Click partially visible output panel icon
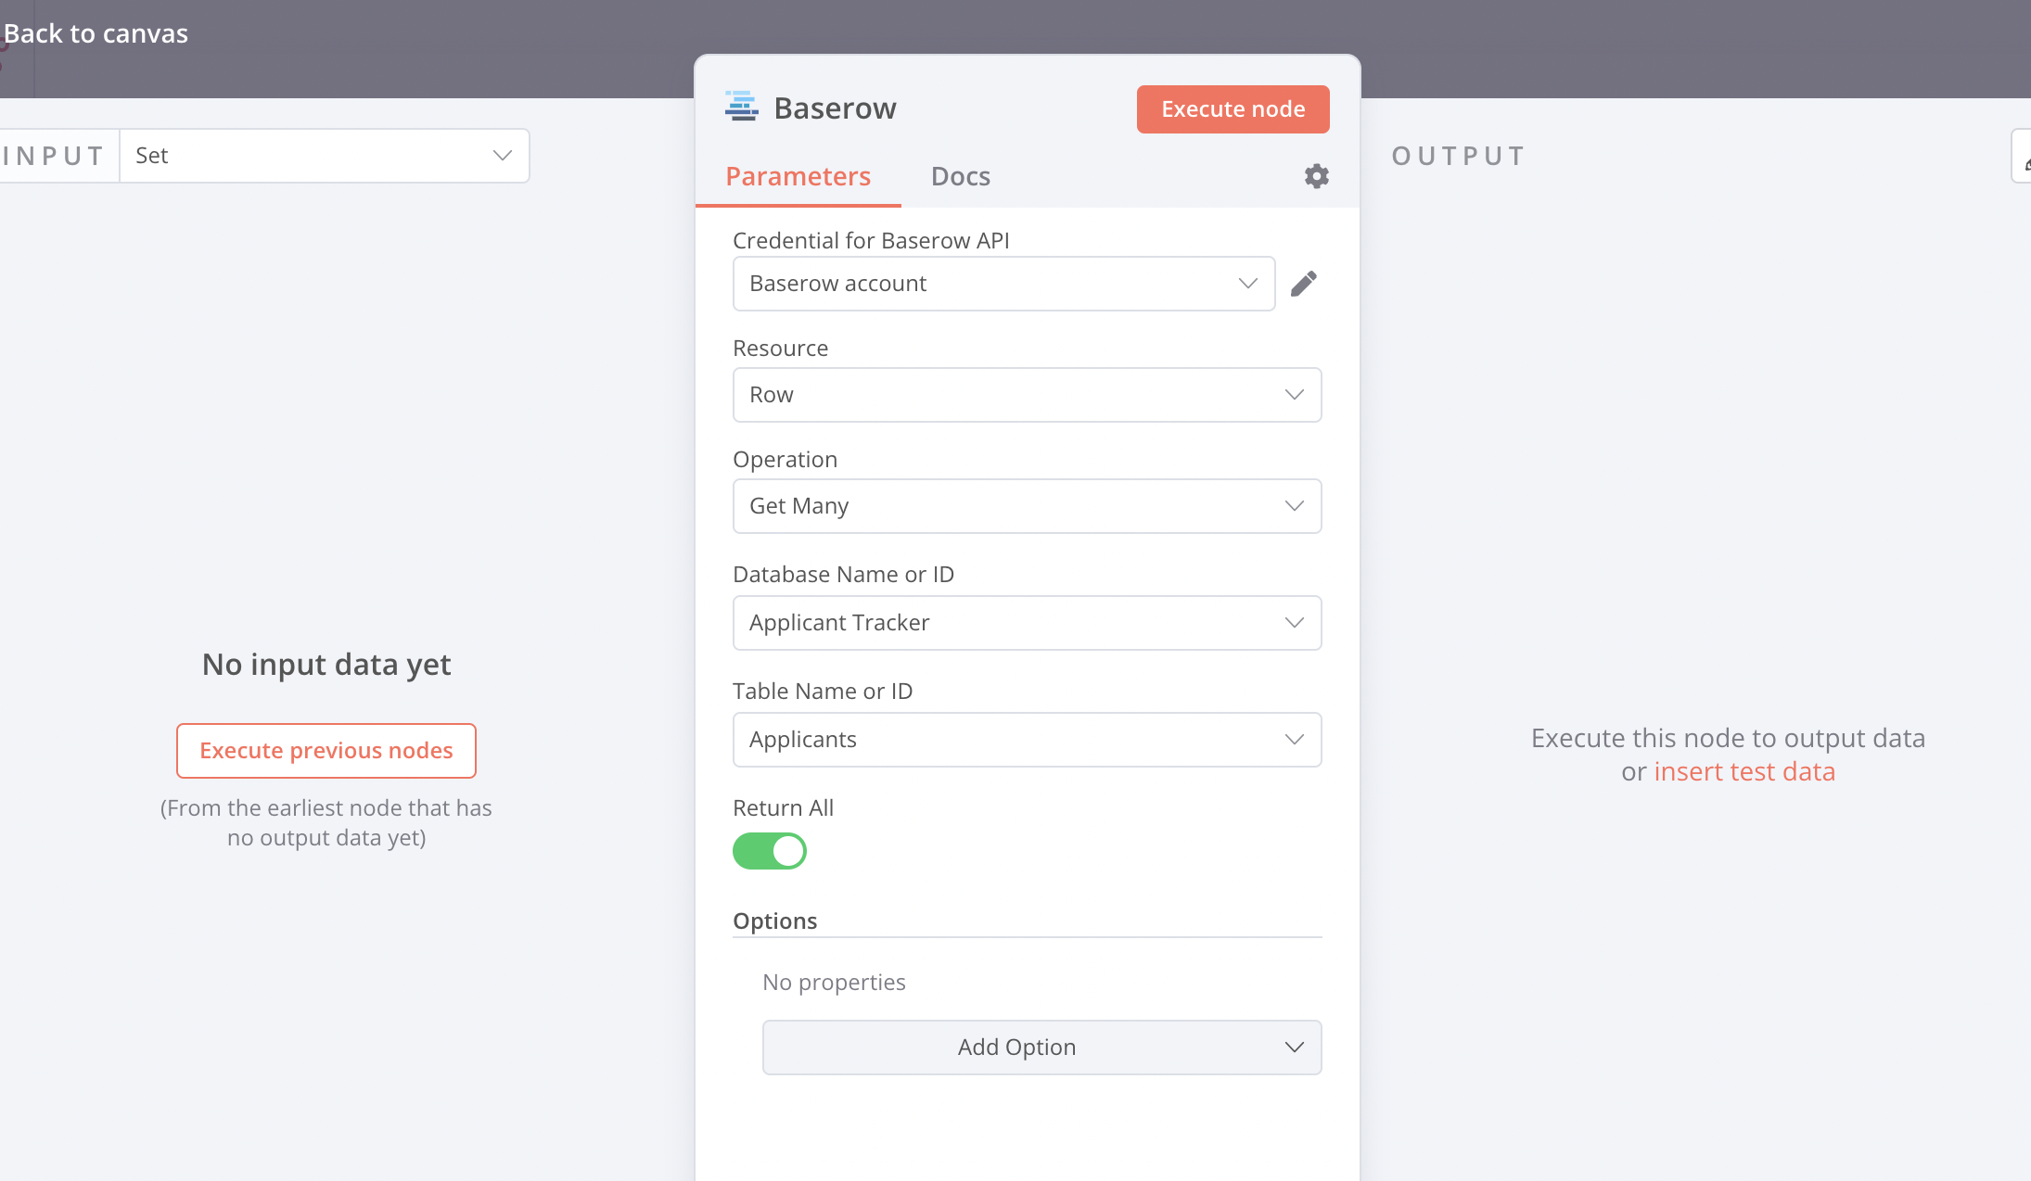 pyautogui.click(x=2023, y=158)
